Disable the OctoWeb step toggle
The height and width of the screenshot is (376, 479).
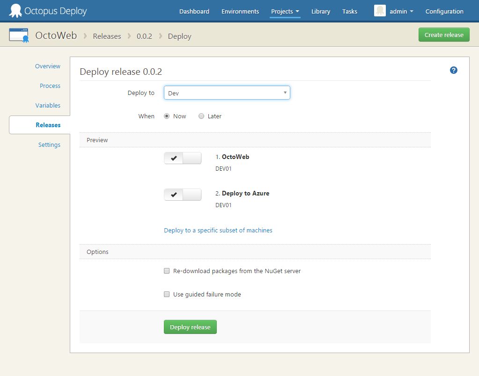coord(183,158)
